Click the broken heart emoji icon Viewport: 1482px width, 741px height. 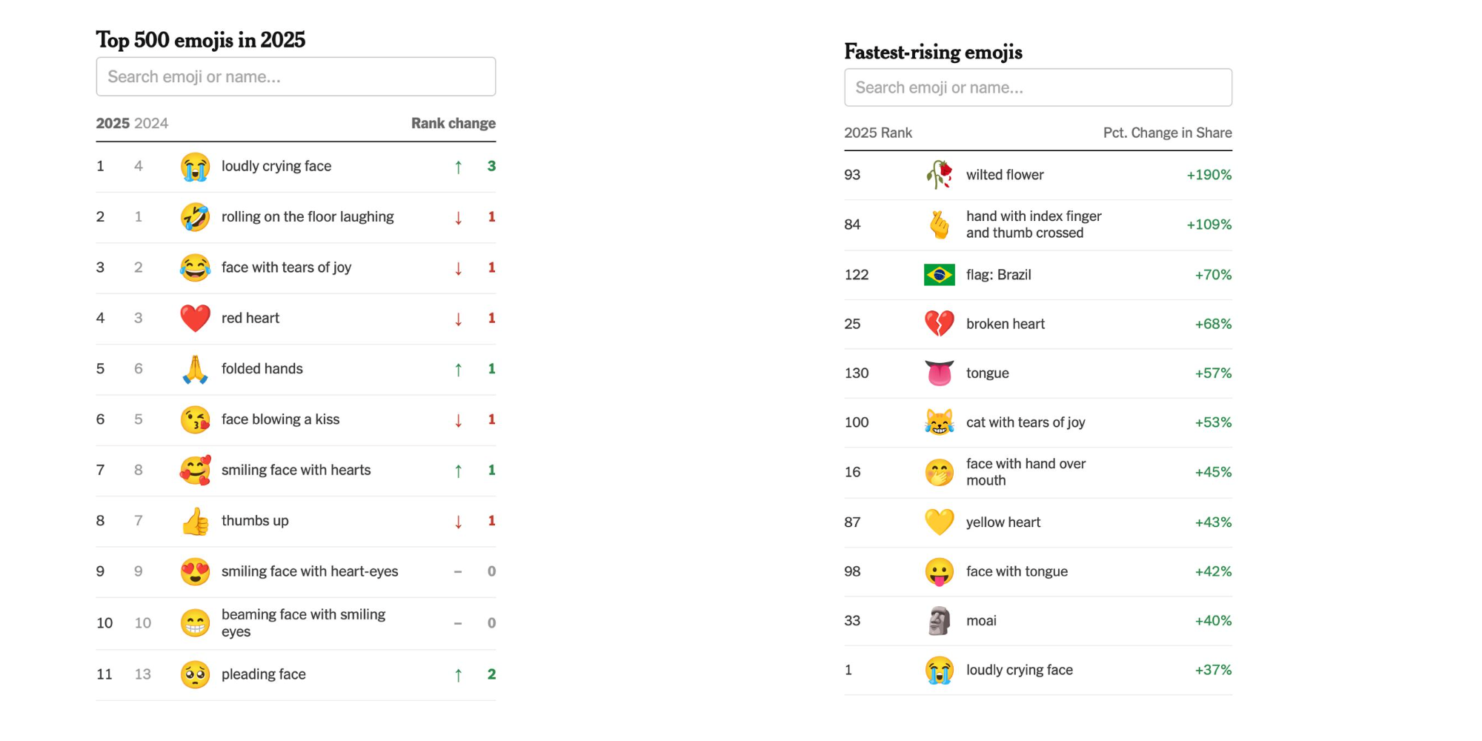pyautogui.click(x=939, y=324)
